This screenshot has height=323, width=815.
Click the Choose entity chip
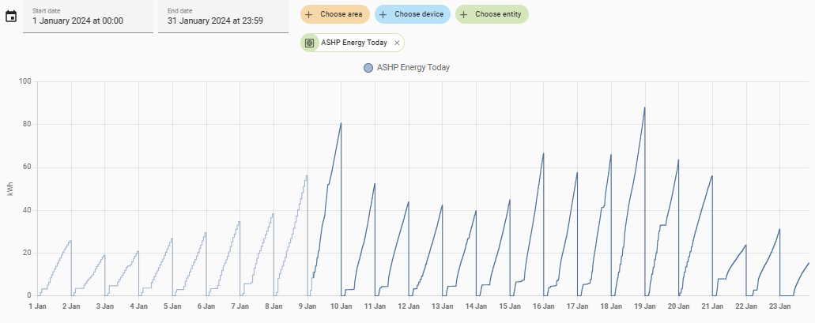[492, 14]
